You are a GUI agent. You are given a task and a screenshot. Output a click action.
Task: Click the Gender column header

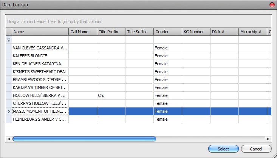[168, 32]
